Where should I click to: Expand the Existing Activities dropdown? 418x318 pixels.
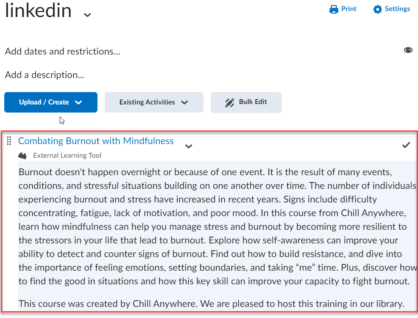(154, 102)
